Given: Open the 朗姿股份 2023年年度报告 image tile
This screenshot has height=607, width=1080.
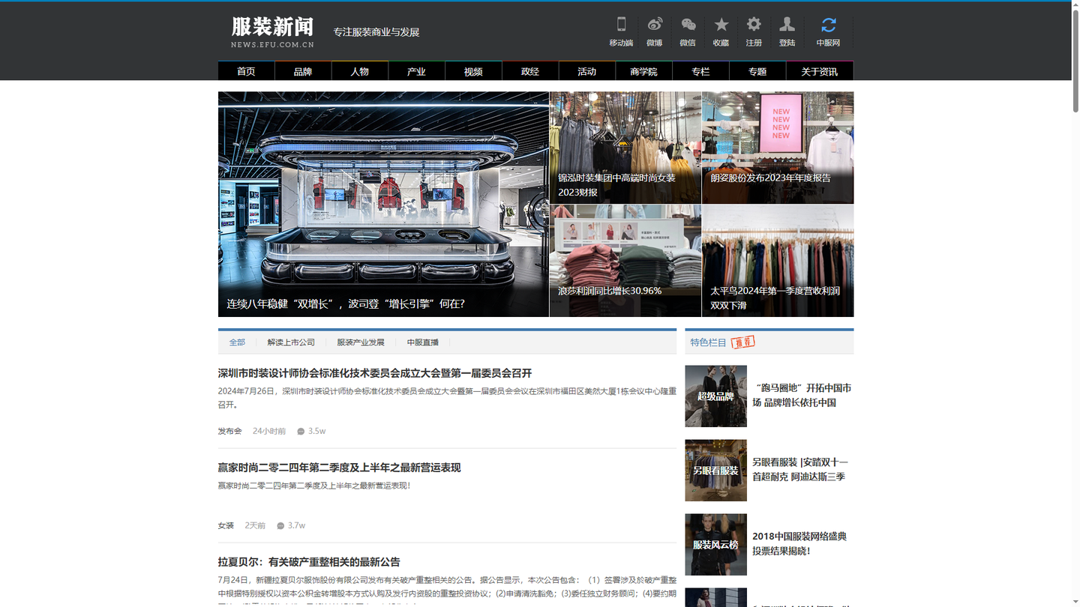Looking at the screenshot, I should (x=778, y=148).
